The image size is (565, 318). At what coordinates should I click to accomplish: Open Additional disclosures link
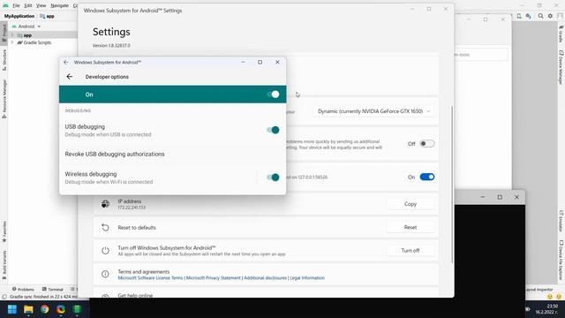pos(265,278)
